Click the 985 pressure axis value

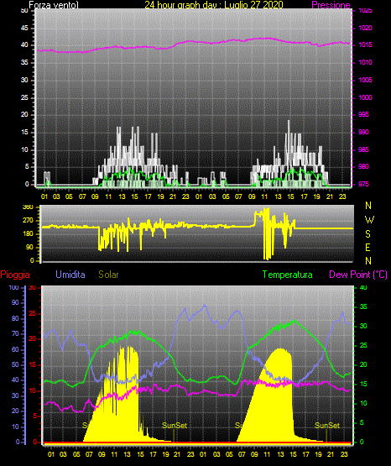[363, 149]
